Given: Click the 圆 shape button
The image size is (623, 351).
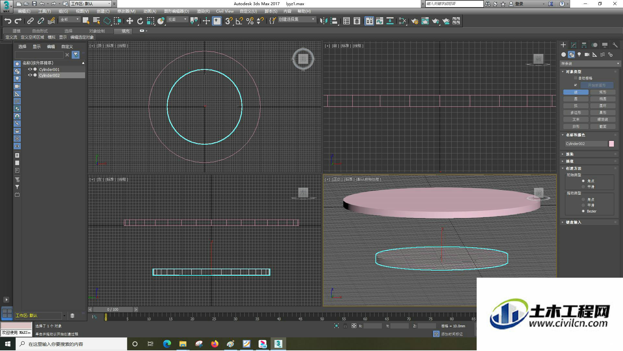Looking at the screenshot, I should point(576,99).
